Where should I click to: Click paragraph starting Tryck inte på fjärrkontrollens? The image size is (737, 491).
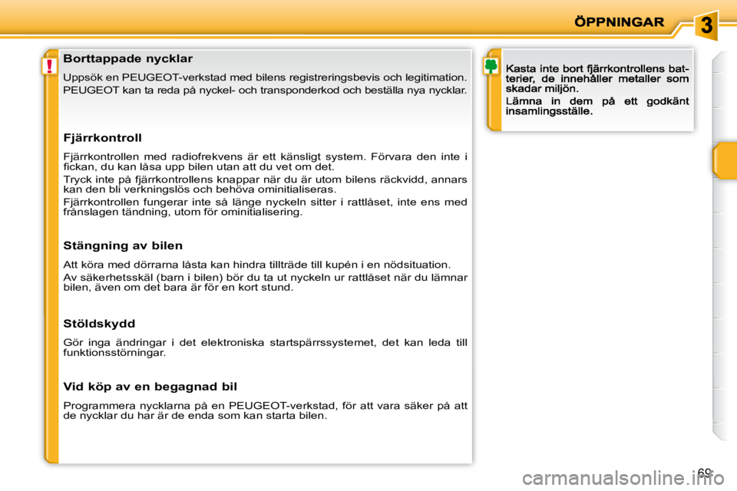(265, 185)
